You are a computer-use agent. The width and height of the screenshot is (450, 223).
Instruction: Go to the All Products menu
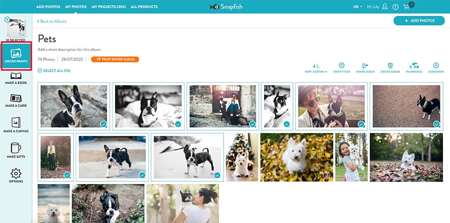point(144,7)
